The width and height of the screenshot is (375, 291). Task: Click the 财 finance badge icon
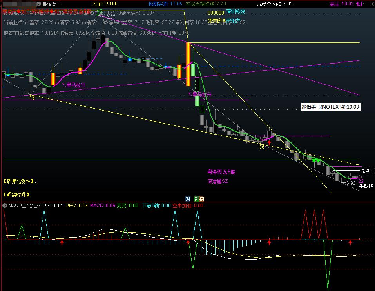tap(188, 199)
